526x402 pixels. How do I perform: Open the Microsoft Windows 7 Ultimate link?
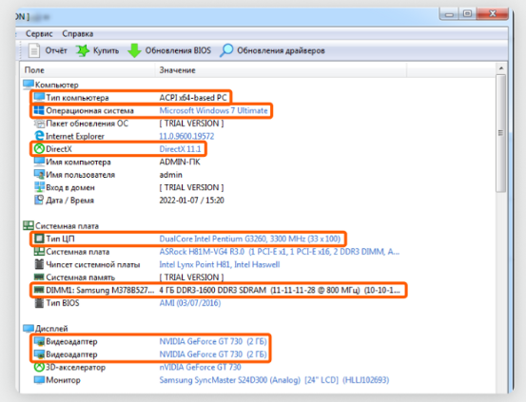(x=213, y=110)
